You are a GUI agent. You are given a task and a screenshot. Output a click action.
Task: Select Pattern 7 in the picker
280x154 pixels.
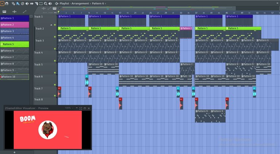point(15,57)
